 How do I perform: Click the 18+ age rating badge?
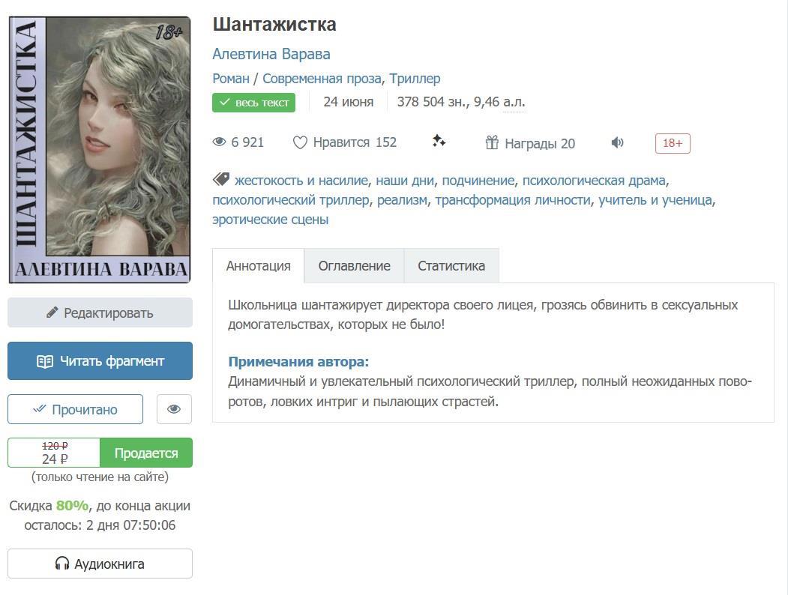[x=673, y=143]
